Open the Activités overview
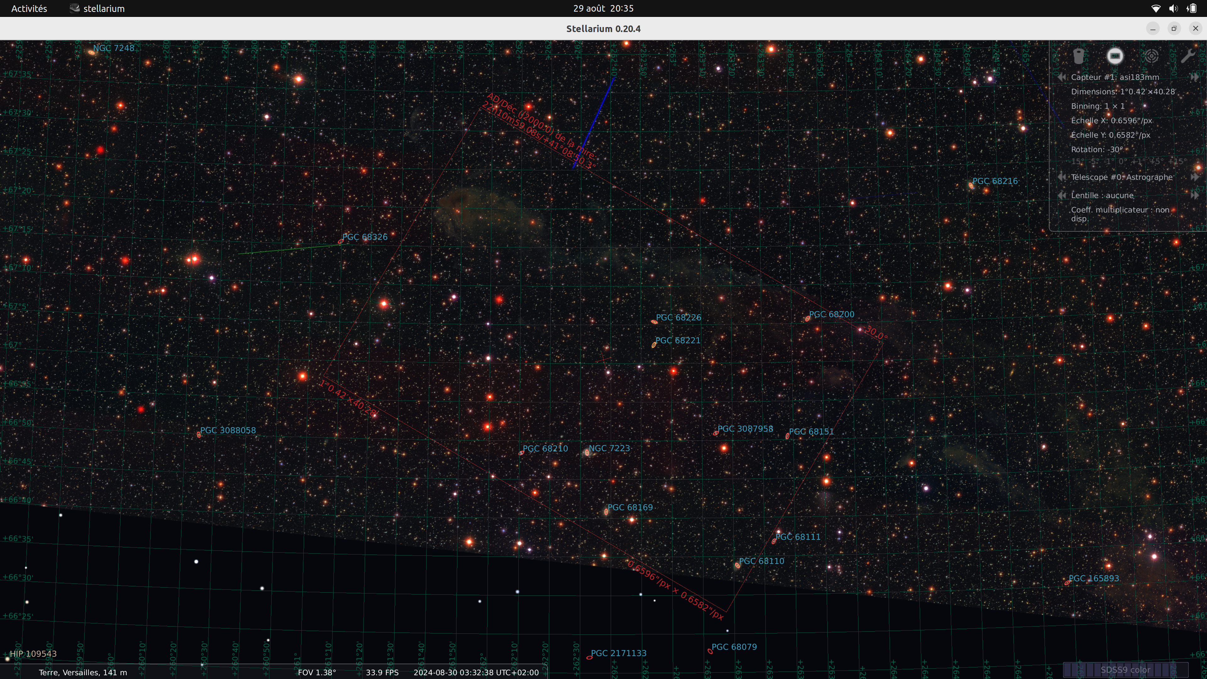1207x679 pixels. (x=29, y=8)
